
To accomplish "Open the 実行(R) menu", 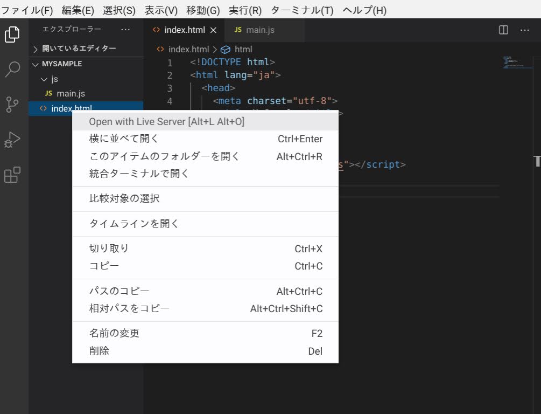I will pyautogui.click(x=245, y=10).
